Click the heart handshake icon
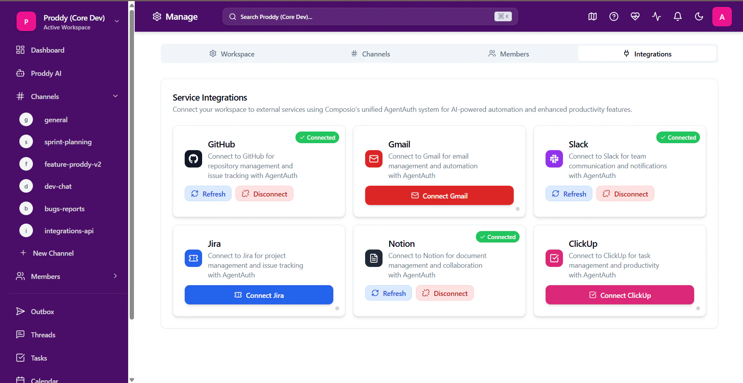This screenshot has height=383, width=743. point(635,17)
